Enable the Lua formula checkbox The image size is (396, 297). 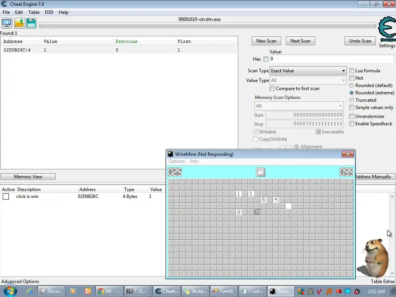pos(352,71)
